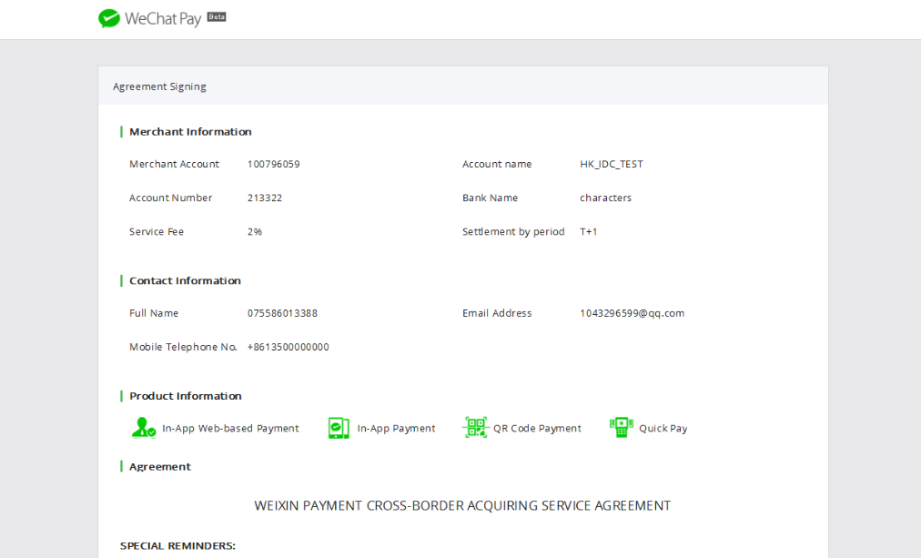The width and height of the screenshot is (921, 558).
Task: Click the Account name label
Action: coord(497,164)
